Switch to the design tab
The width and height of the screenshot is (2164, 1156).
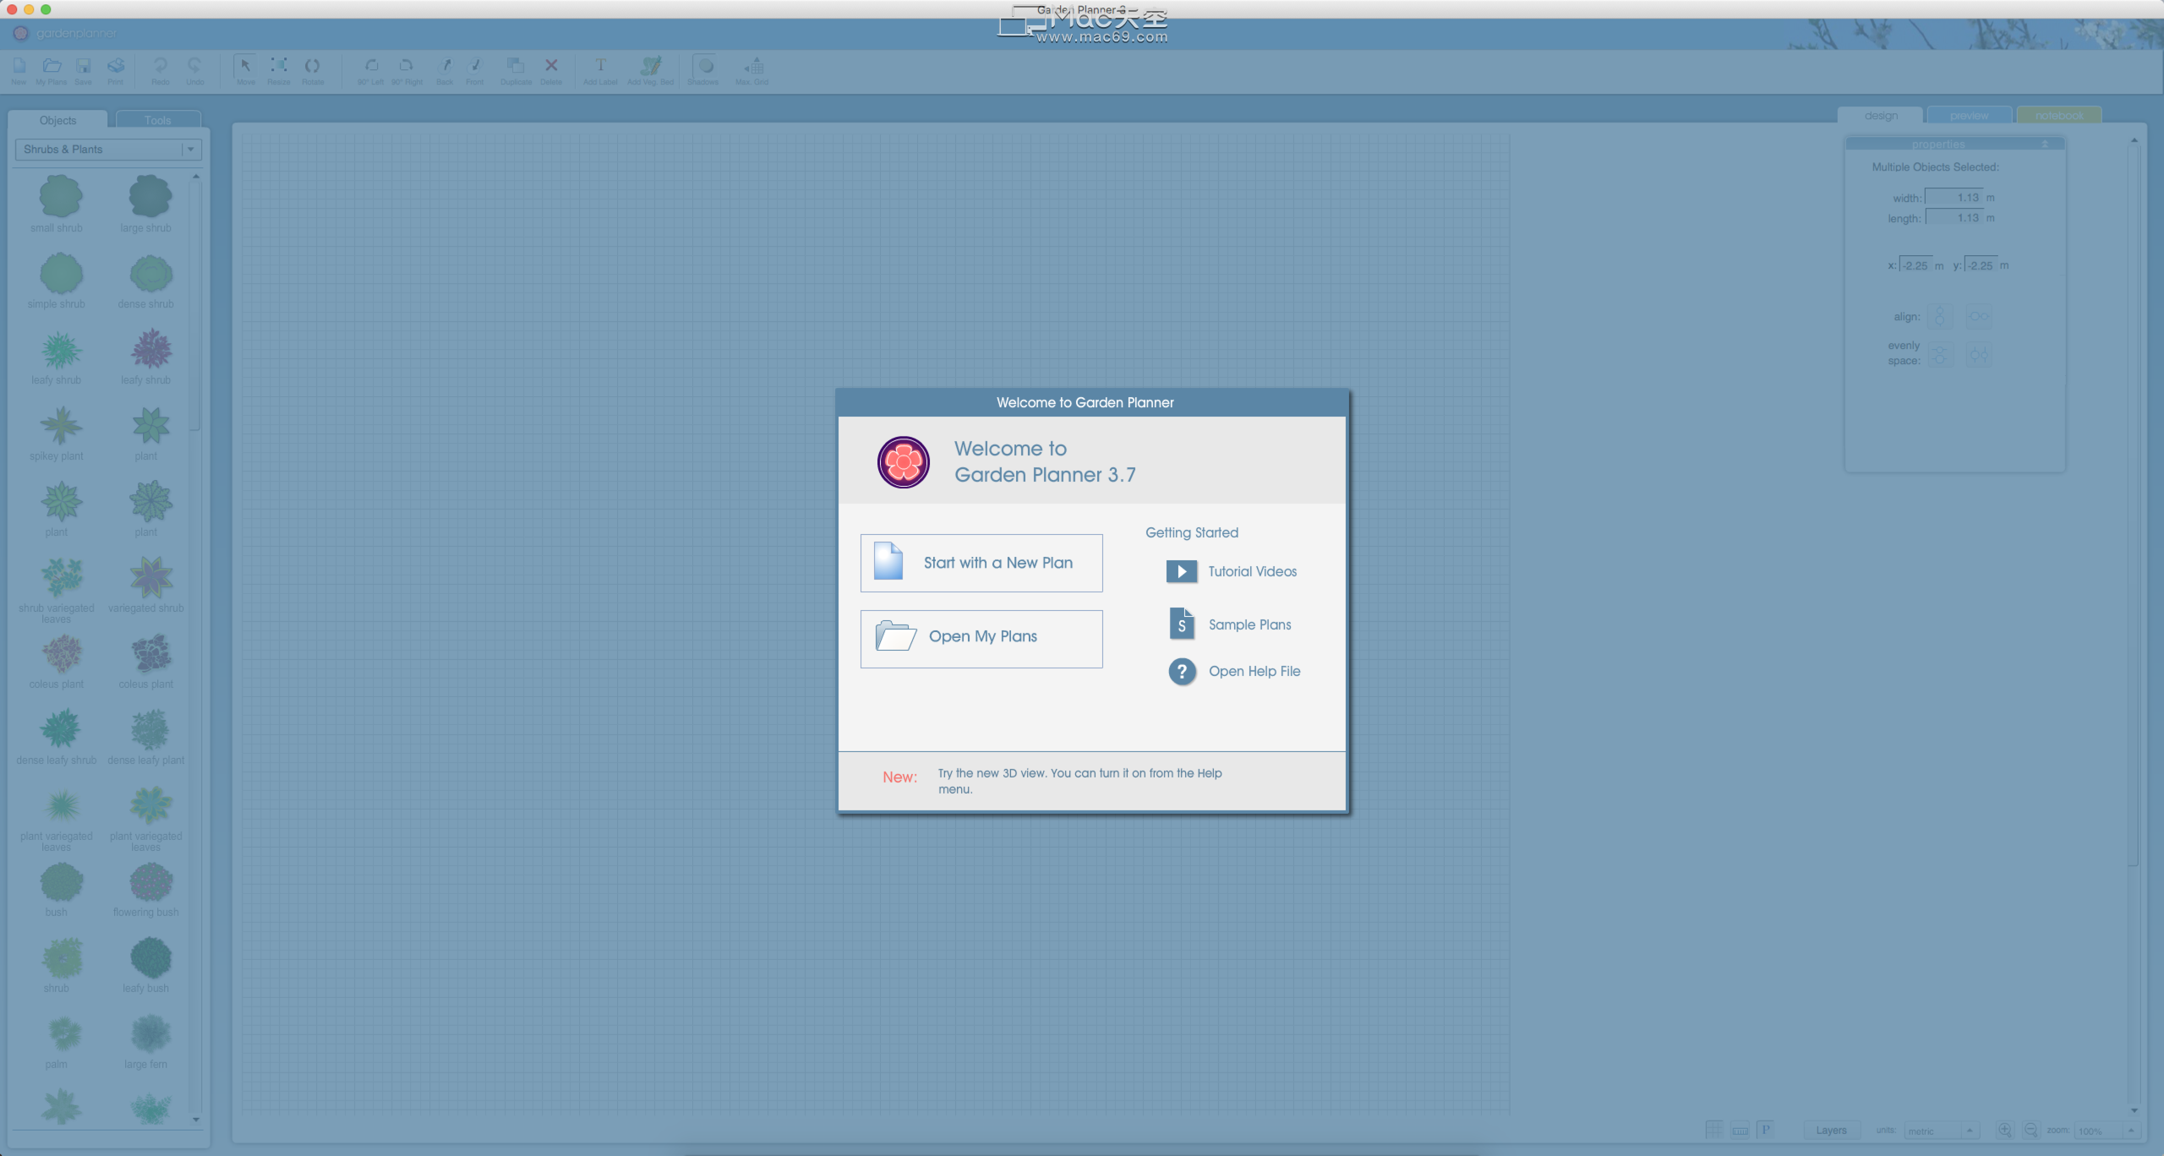coord(1881,116)
